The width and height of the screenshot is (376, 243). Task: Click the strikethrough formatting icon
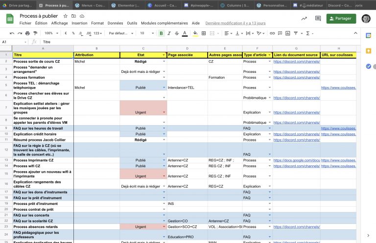(177, 33)
